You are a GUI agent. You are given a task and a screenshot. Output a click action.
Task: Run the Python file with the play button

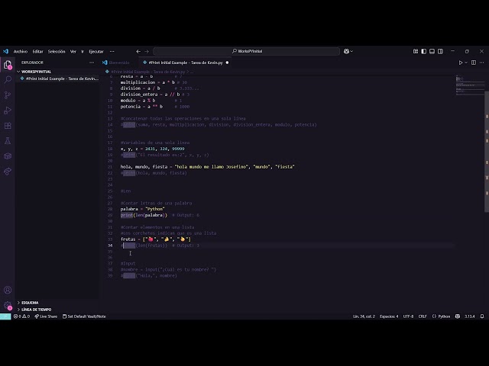coord(460,63)
